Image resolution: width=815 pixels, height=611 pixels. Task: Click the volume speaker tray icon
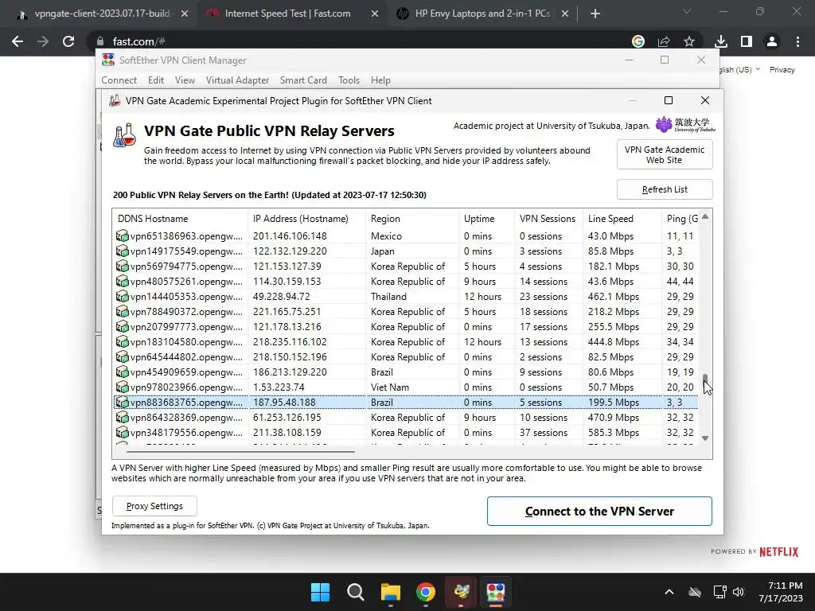coord(739,592)
